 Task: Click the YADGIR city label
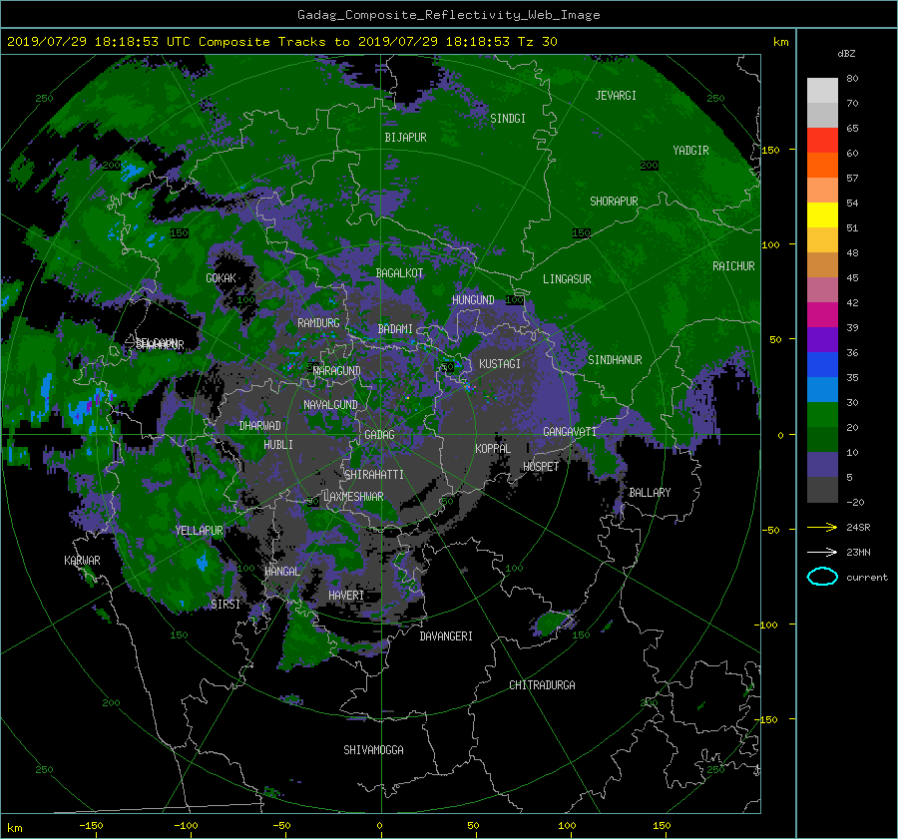690,151
